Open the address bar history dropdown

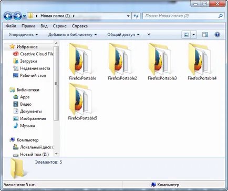coord(128,16)
